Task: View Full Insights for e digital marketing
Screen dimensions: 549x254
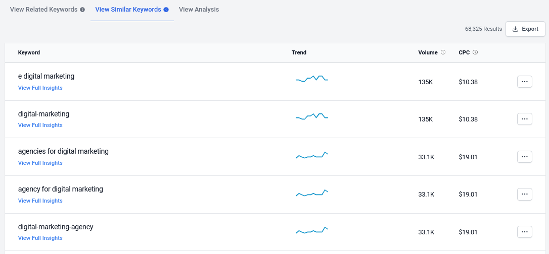Action: tap(40, 88)
